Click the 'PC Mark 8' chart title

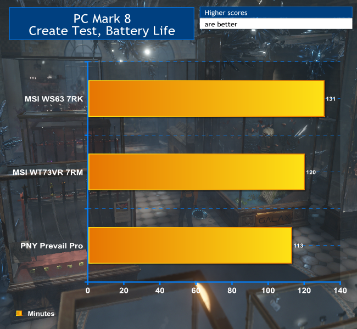102,19
